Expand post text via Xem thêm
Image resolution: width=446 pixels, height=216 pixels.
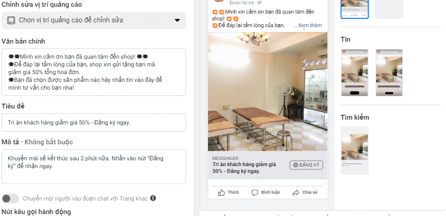(308, 25)
